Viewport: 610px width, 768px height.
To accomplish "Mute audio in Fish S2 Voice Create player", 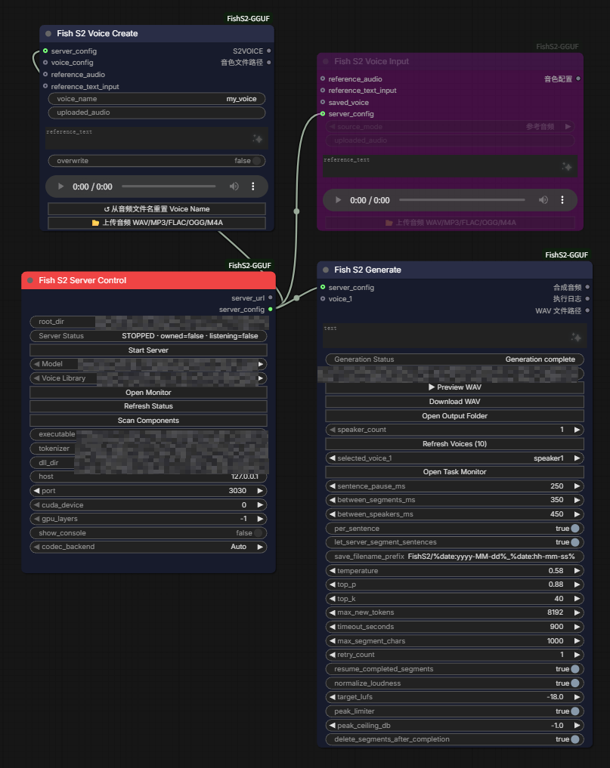I will pyautogui.click(x=234, y=187).
